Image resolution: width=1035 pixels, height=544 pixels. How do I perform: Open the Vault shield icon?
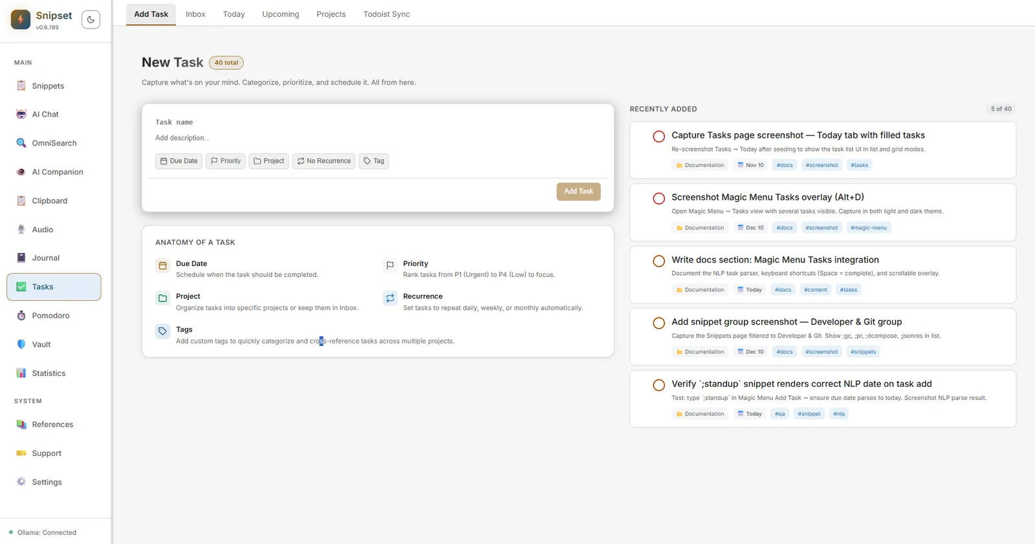(x=21, y=344)
